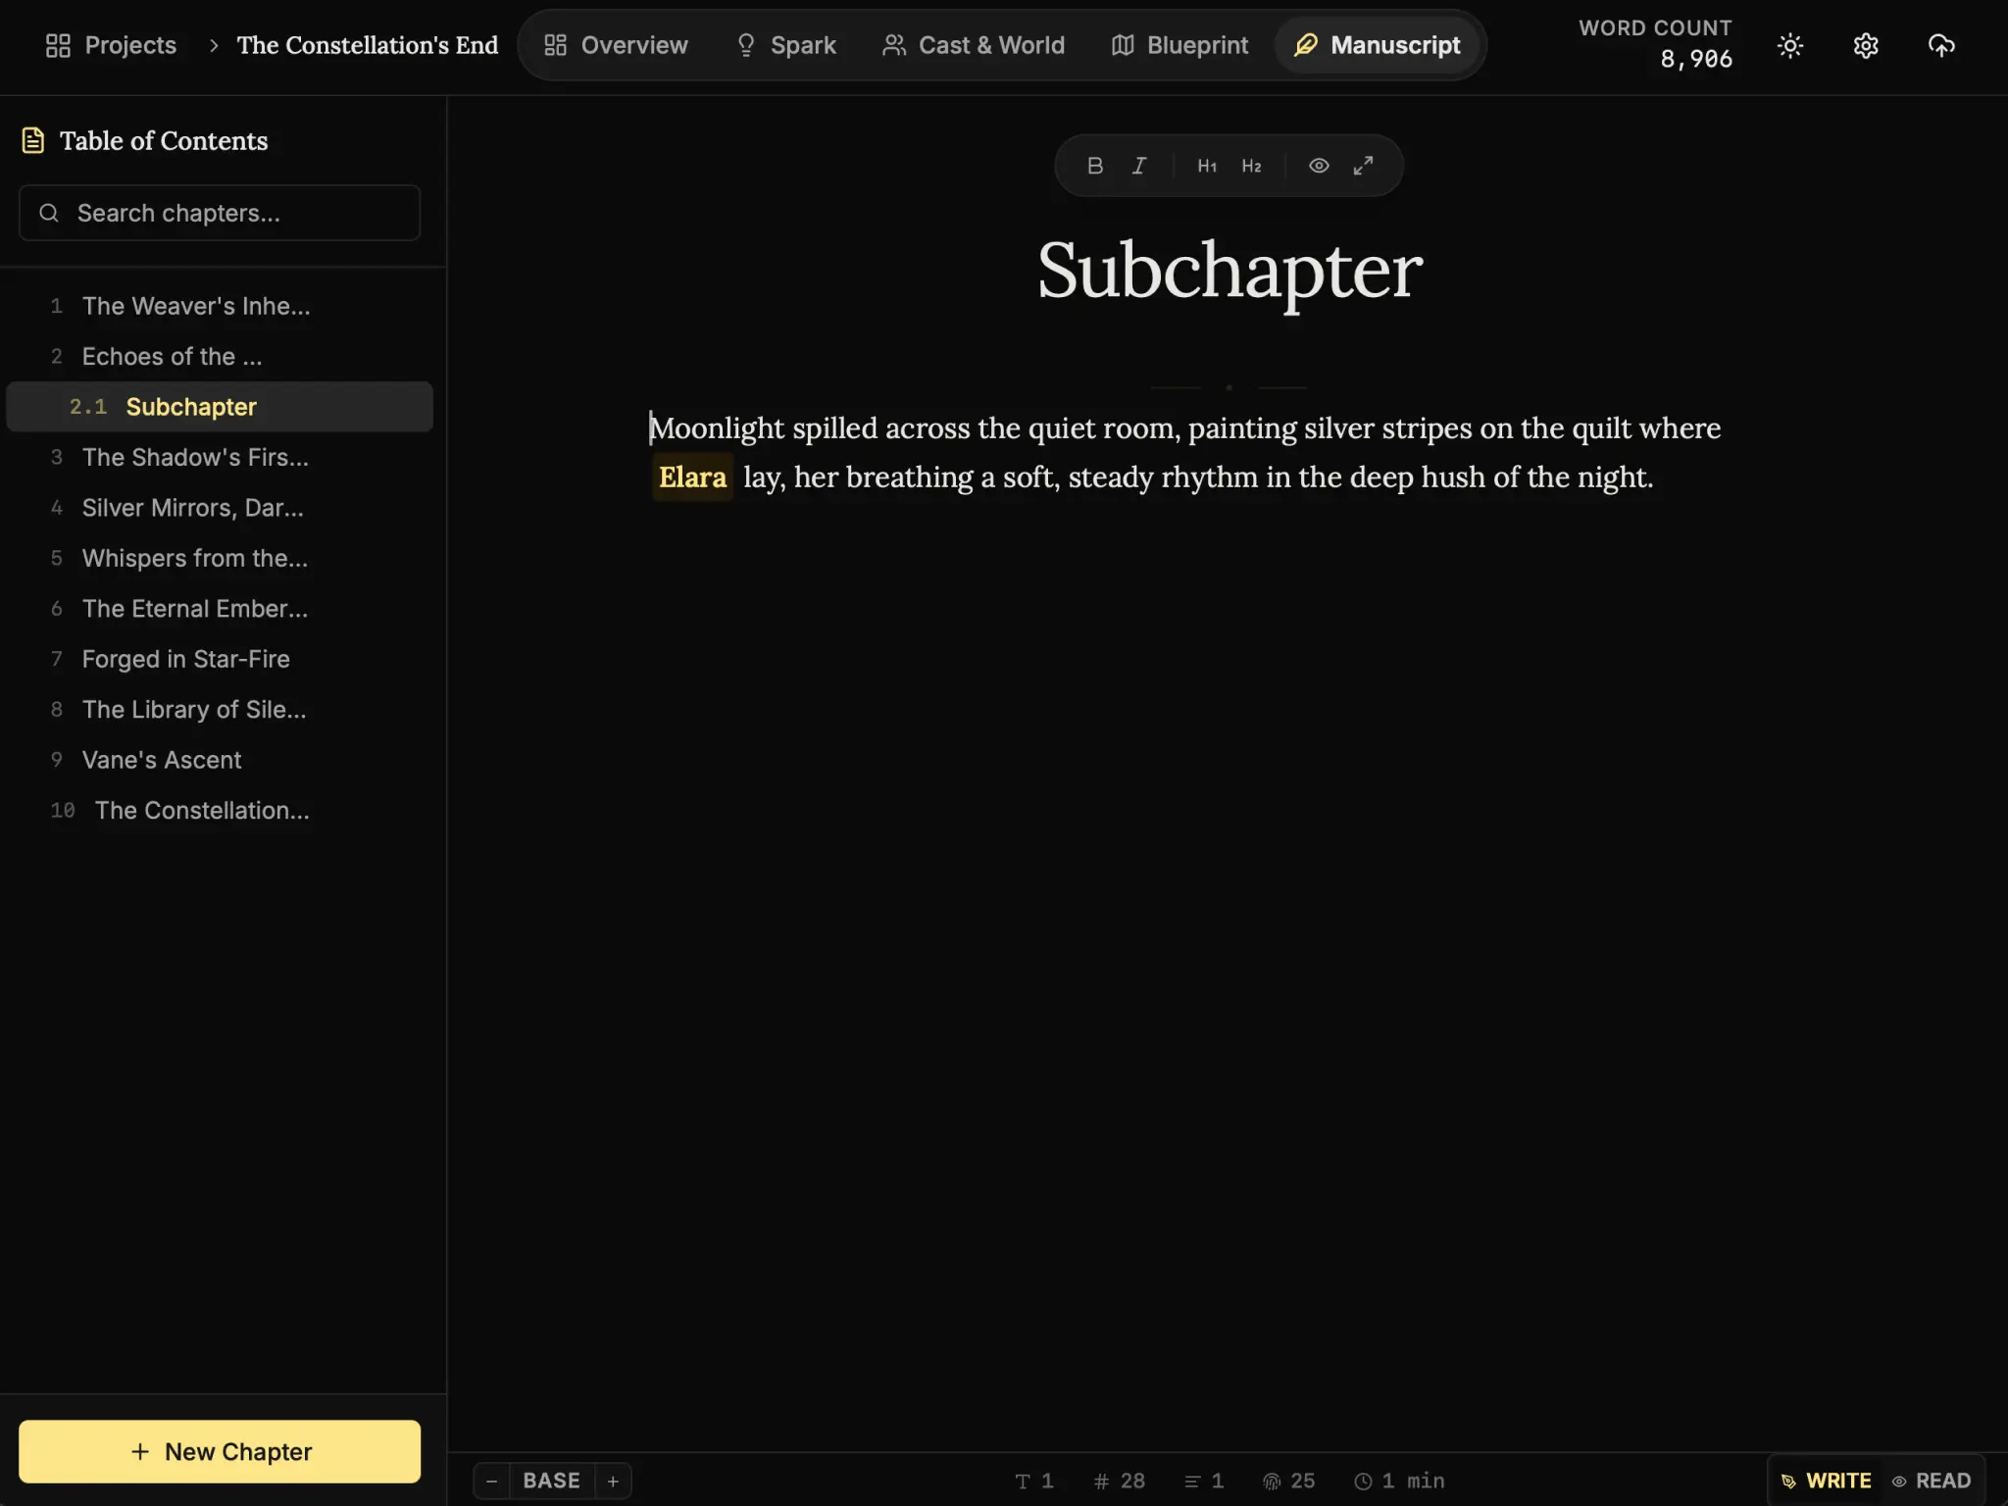The height and width of the screenshot is (1506, 2008).
Task: Go back to Projects via the breadcrumb
Action: click(x=111, y=45)
